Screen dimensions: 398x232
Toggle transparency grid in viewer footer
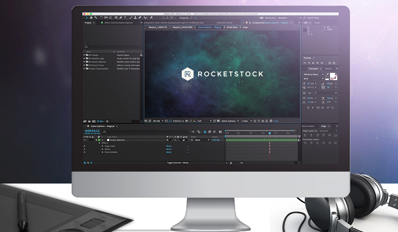click(x=218, y=121)
